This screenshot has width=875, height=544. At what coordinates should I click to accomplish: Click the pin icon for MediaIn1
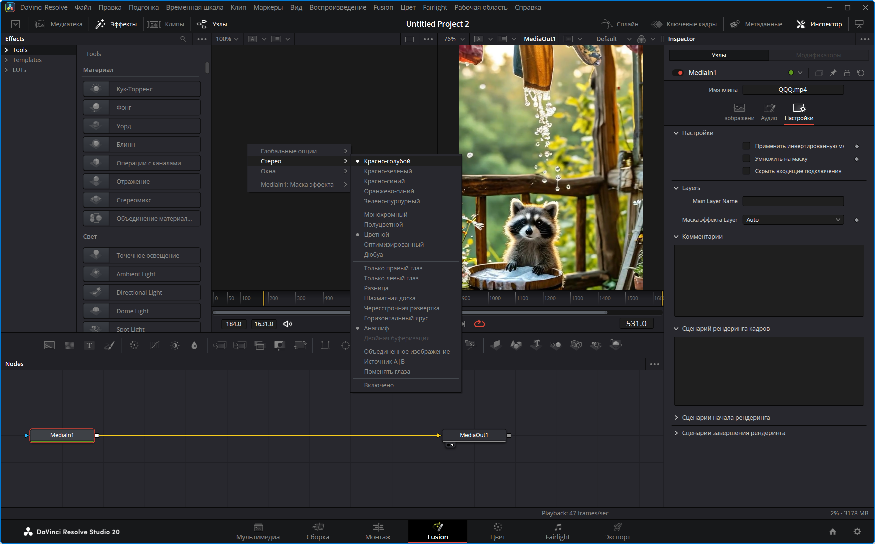click(x=833, y=73)
